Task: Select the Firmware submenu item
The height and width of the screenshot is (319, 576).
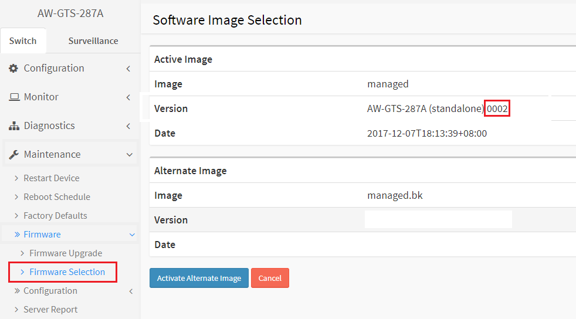Action: pyautogui.click(x=42, y=234)
